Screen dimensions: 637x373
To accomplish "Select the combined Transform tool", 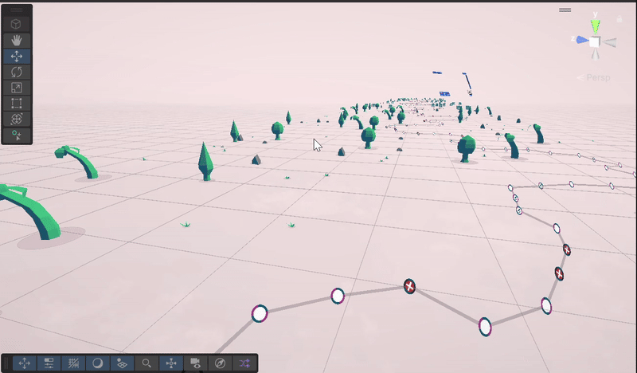I will pyautogui.click(x=16, y=119).
